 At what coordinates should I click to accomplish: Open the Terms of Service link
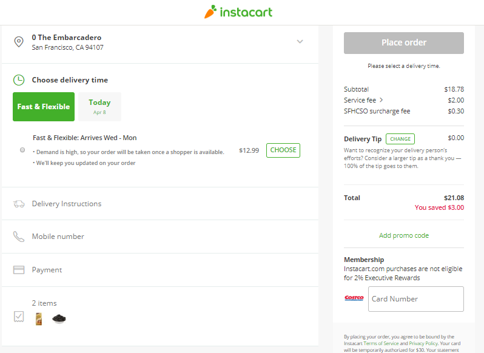[x=381, y=343]
